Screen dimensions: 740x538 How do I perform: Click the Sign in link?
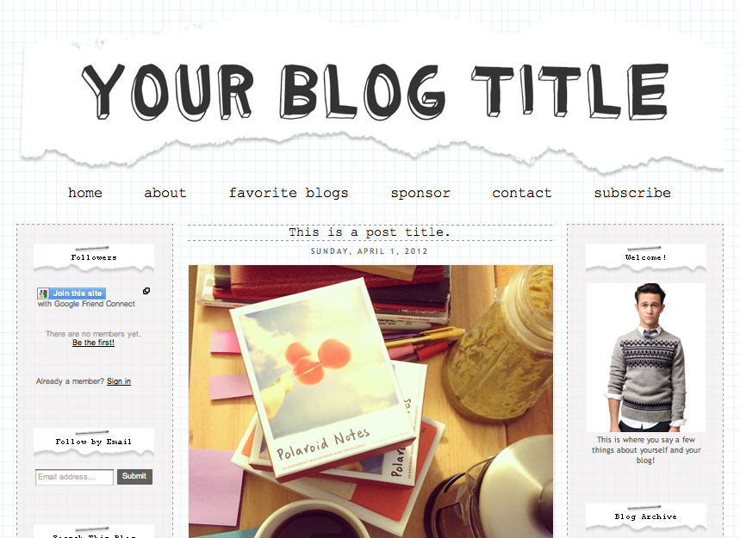pyautogui.click(x=119, y=381)
